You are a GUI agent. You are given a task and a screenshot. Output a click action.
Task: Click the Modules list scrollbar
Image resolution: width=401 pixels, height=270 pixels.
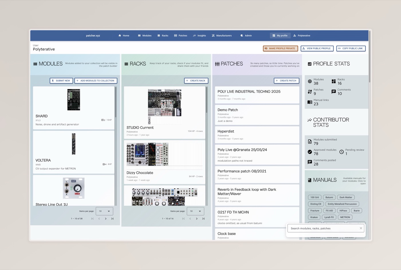click(116, 102)
